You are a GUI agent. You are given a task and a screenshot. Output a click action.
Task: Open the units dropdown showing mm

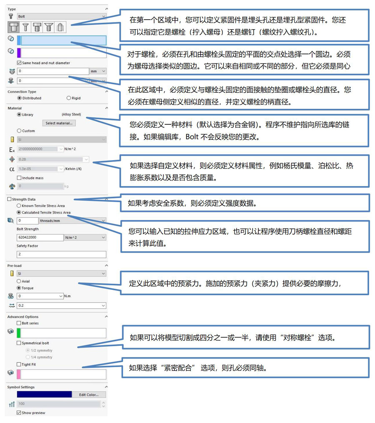click(x=98, y=71)
